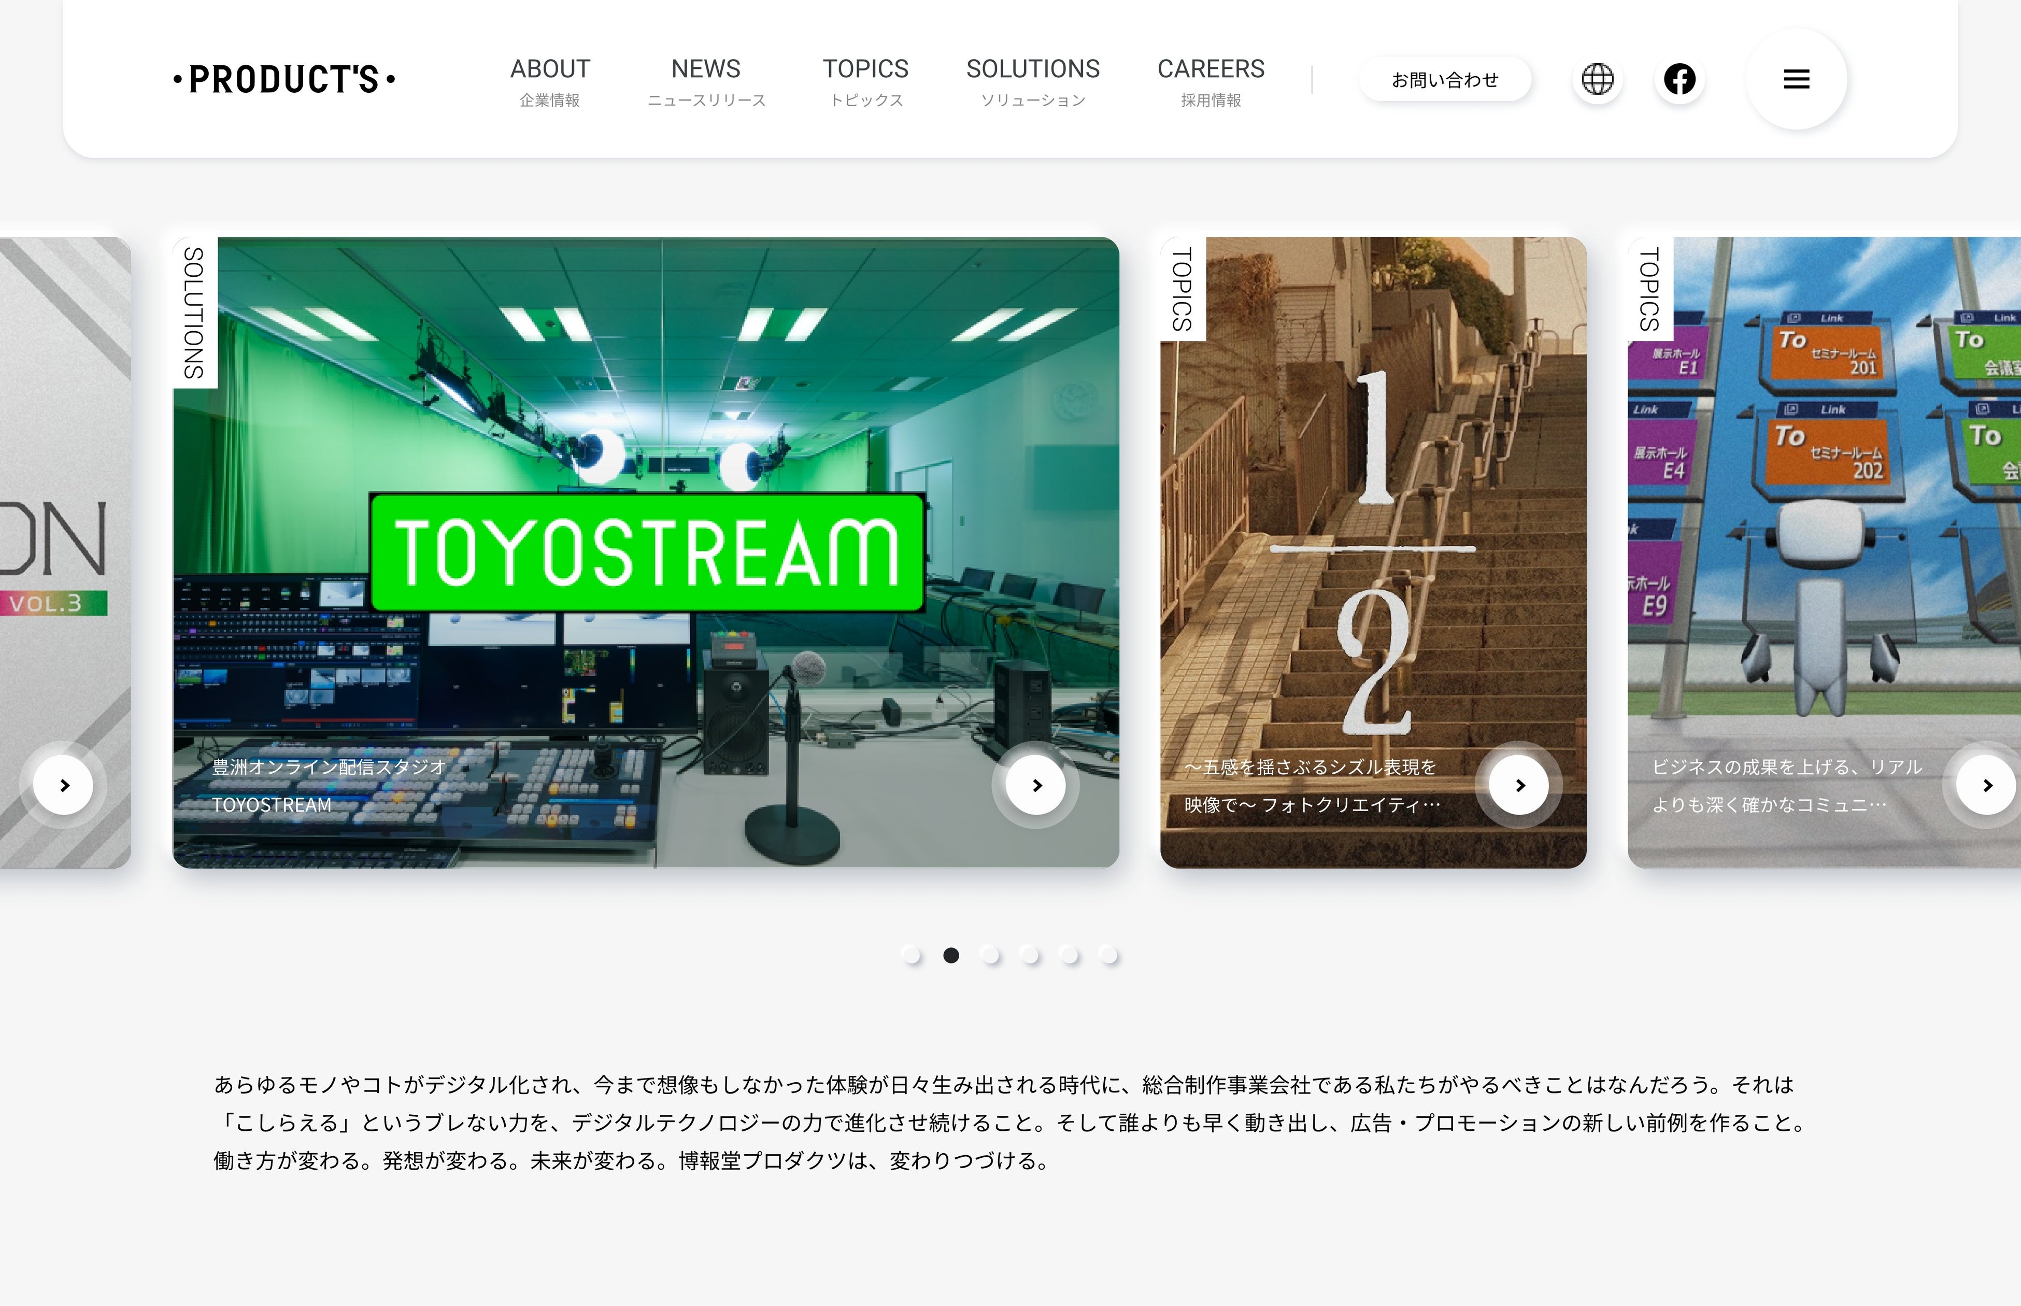
Task: Select the active second carousel dot
Action: [951, 956]
